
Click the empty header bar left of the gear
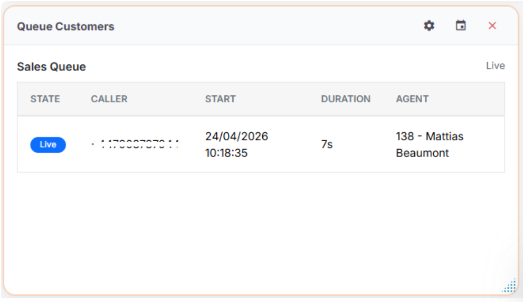(x=264, y=26)
